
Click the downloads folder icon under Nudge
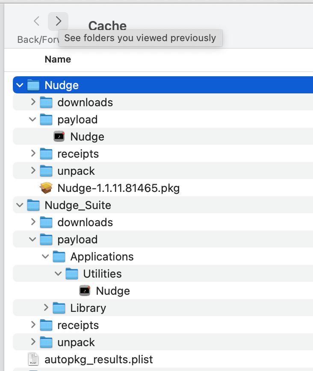click(46, 102)
